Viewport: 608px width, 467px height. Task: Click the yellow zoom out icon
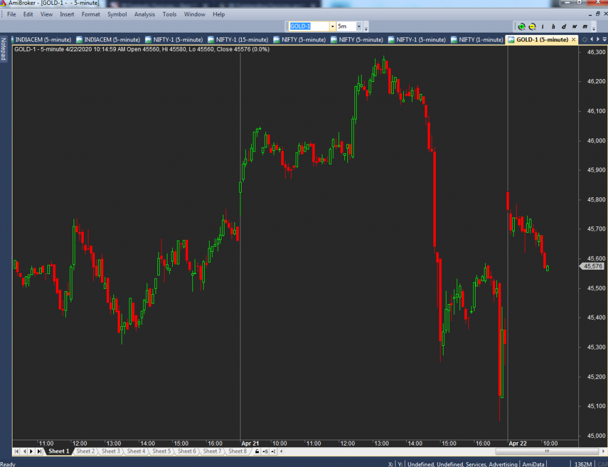[532, 26]
